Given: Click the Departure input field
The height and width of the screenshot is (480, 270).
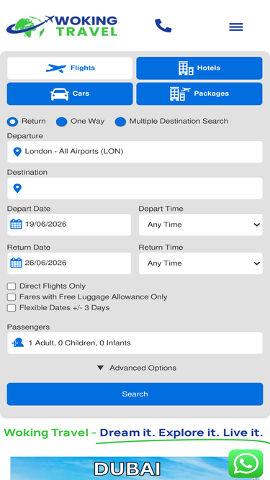Looking at the screenshot, I should [135, 152].
